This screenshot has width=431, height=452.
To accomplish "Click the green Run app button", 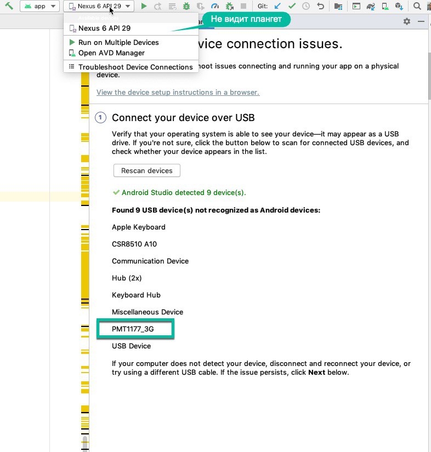I will point(144,6).
